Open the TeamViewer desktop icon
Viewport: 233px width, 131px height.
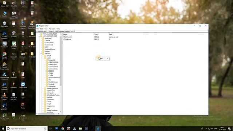(x=23, y=86)
